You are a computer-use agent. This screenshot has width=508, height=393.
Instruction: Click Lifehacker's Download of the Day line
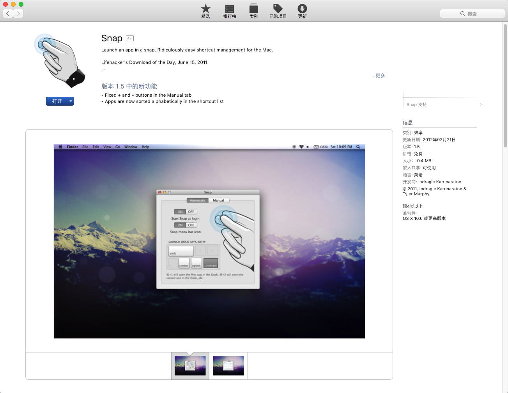tap(155, 62)
